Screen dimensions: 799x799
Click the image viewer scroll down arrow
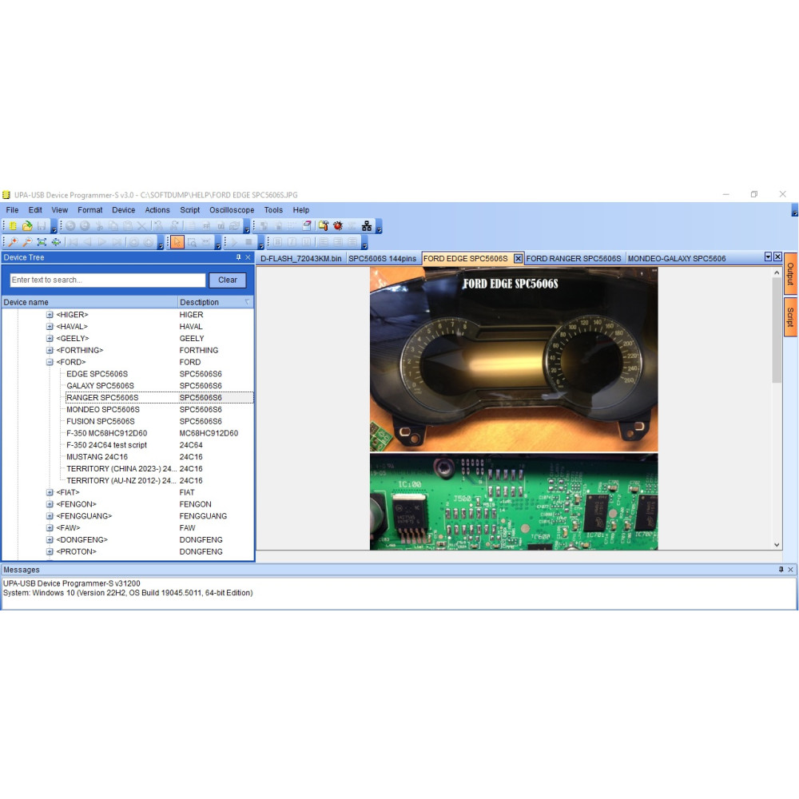[777, 544]
